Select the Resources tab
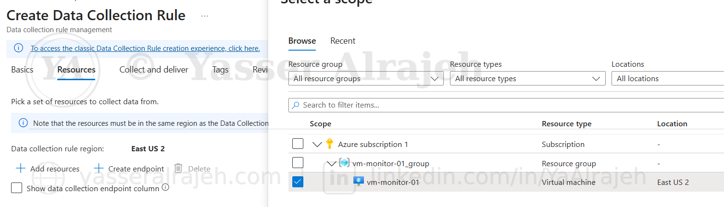This screenshot has width=724, height=207. 76,70
